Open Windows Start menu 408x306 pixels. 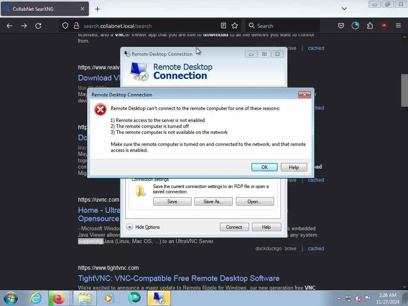pyautogui.click(x=11, y=298)
